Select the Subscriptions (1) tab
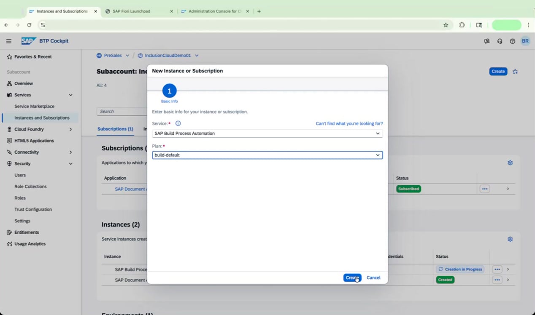The image size is (535, 315). (115, 129)
